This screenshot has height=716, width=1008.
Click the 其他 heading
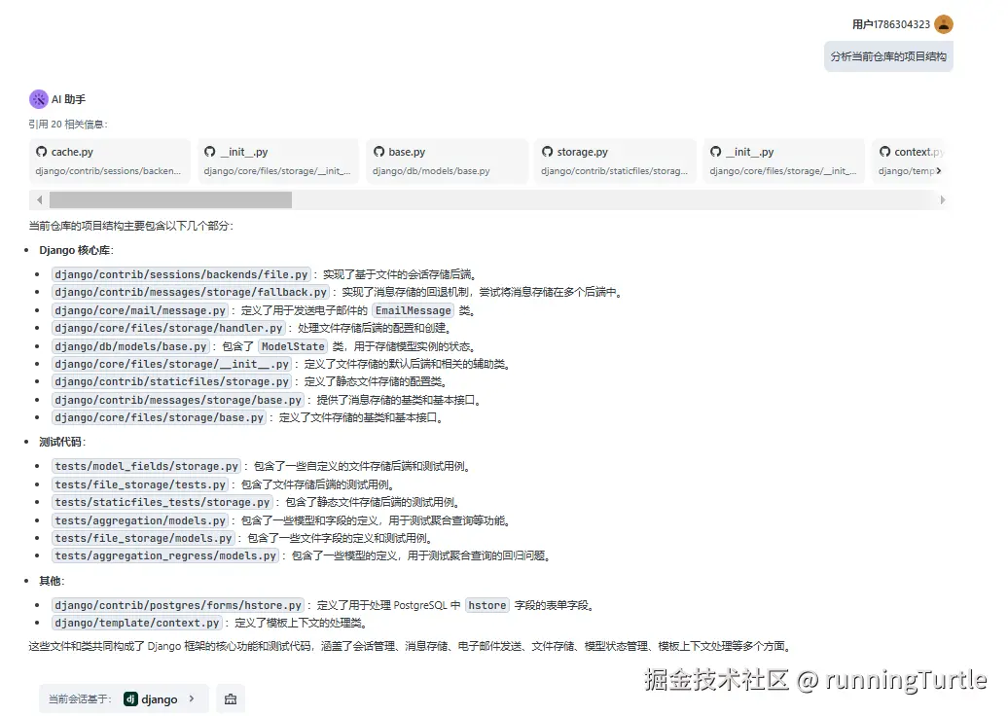coord(51,581)
